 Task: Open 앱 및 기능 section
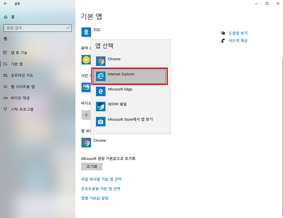(15, 53)
